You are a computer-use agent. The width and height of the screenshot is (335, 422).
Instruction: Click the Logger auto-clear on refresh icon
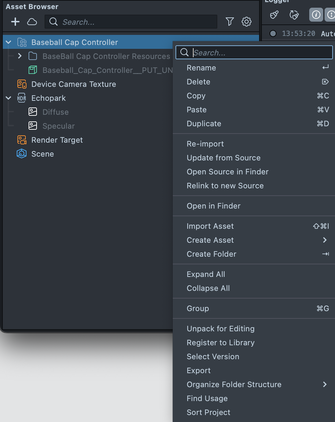[294, 15]
